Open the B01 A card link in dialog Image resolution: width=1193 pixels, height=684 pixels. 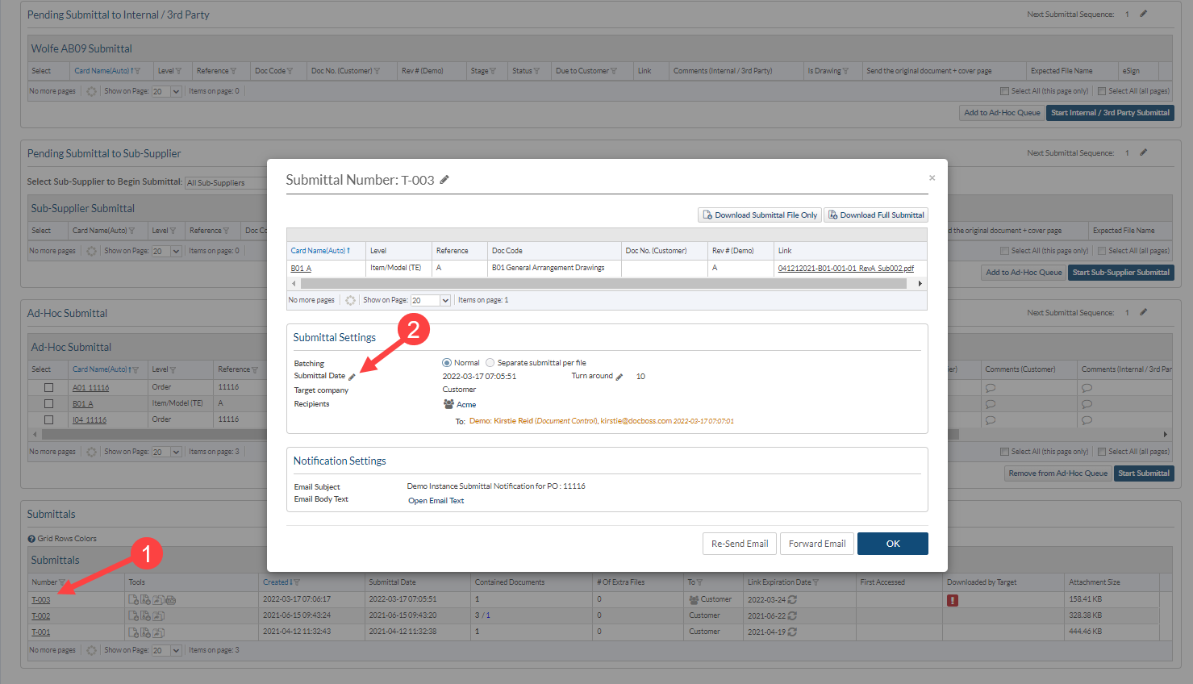click(x=301, y=268)
